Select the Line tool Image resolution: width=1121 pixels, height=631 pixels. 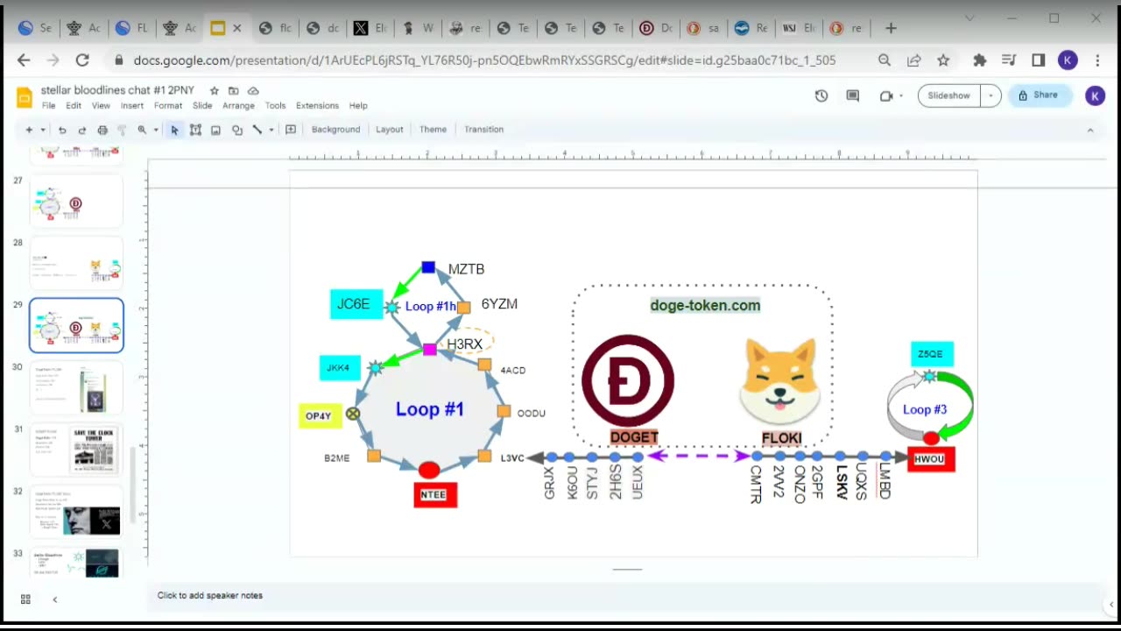coord(257,130)
